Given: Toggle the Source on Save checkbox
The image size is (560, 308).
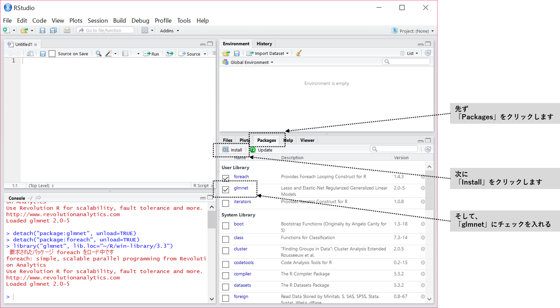Looking at the screenshot, I should (x=52, y=54).
